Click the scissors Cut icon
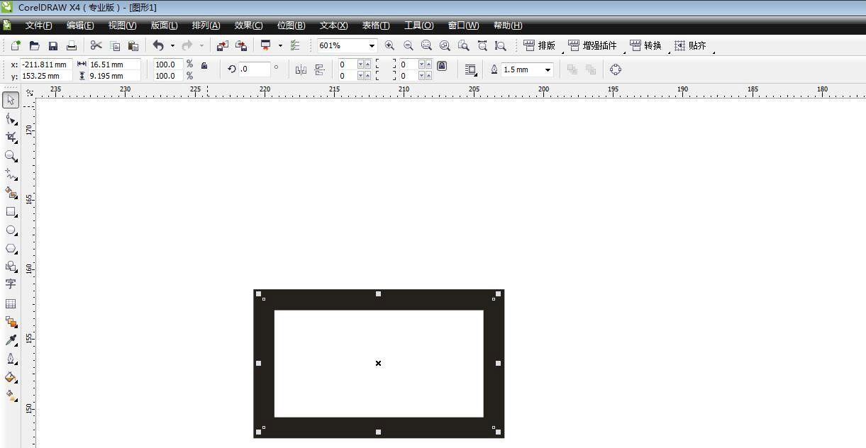The image size is (866, 448). tap(96, 45)
